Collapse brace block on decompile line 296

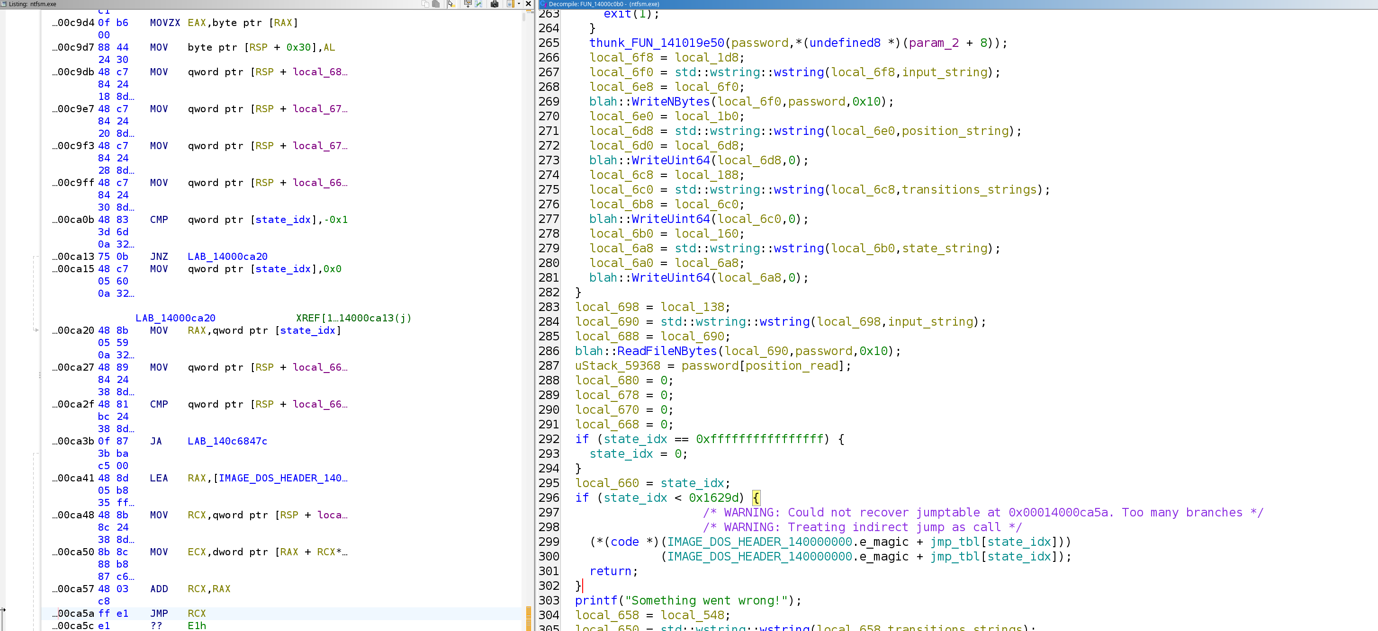click(x=756, y=498)
